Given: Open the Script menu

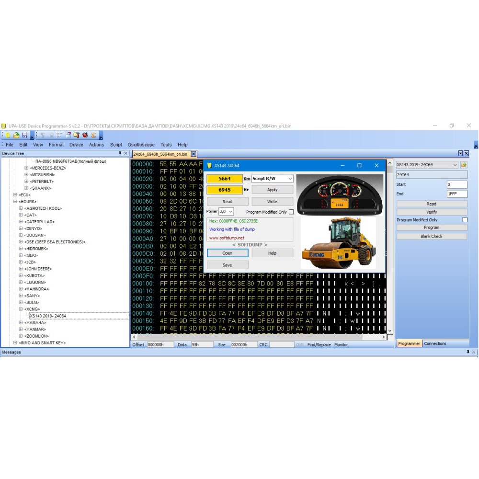Looking at the screenshot, I should [x=116, y=145].
